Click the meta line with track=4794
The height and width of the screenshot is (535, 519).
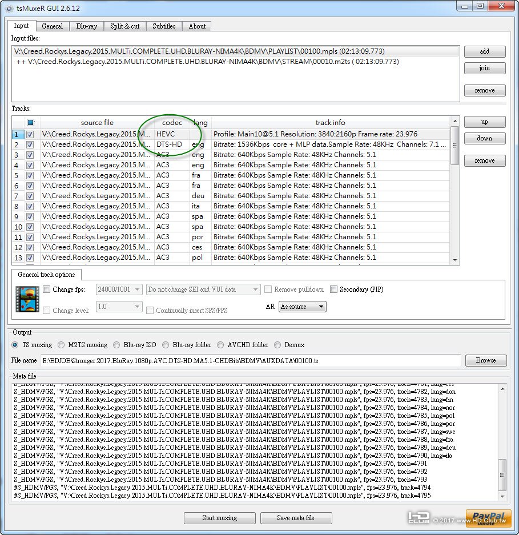click(x=222, y=488)
